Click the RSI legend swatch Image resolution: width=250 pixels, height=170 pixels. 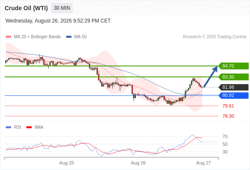[x=8, y=127]
